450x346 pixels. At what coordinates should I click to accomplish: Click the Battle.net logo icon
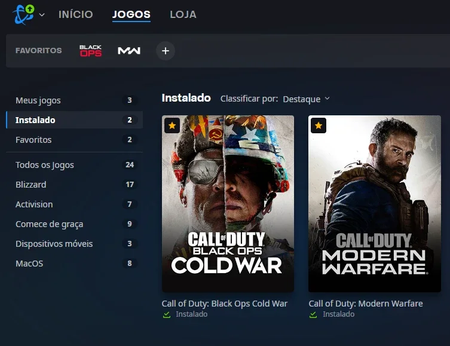23,14
